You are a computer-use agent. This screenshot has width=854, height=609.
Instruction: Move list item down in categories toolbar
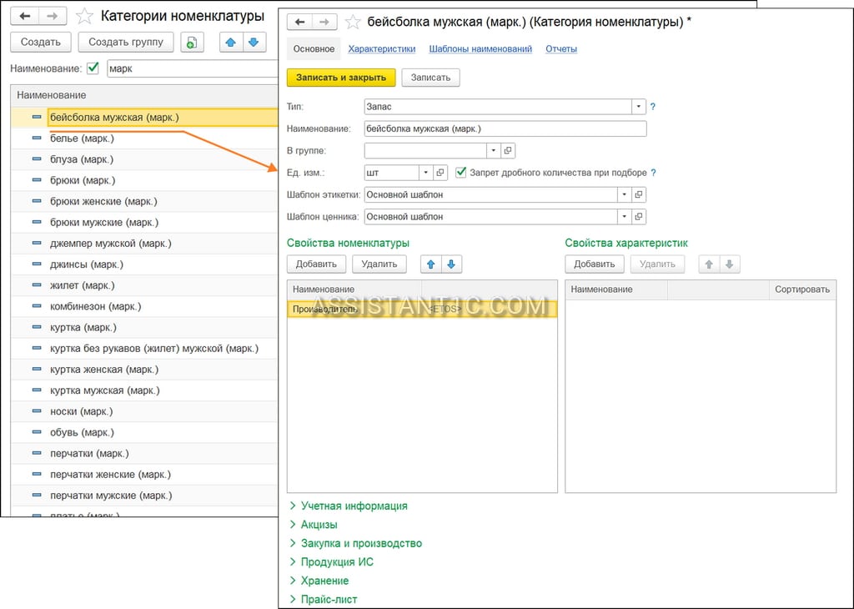tap(254, 43)
